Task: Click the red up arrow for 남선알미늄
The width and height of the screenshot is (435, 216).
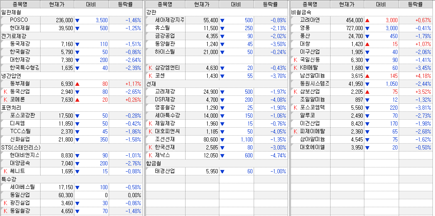Action: [x=367, y=76]
